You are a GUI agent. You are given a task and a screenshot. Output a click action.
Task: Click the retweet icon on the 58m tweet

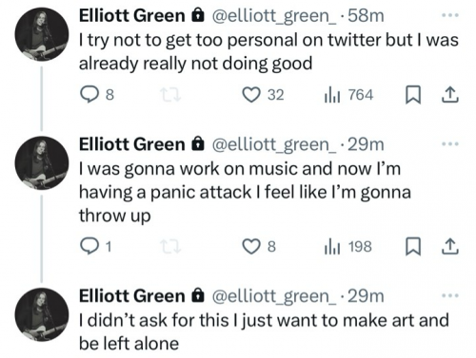[170, 95]
